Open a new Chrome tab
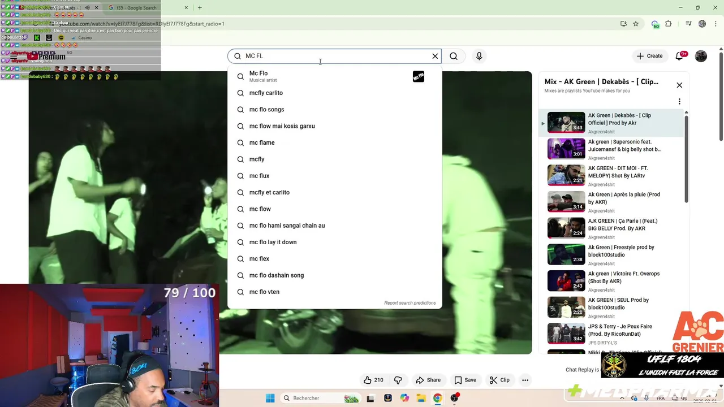Viewport: 724px width, 407px height. coord(200,7)
